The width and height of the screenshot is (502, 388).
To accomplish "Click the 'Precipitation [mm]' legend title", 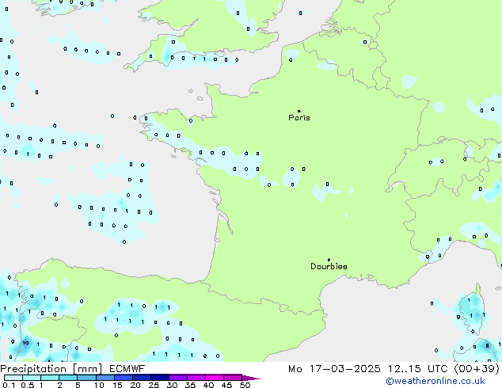I will 51,369.
